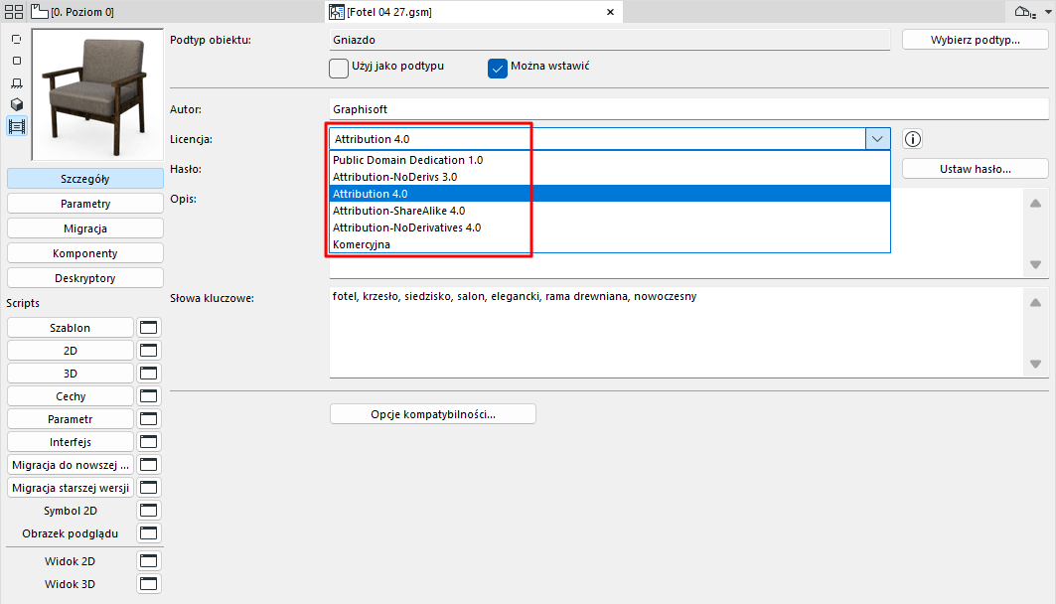Viewport: 1056px width, 604px height.
Task: Open Migracja do nowszej script
Action: 71,465
